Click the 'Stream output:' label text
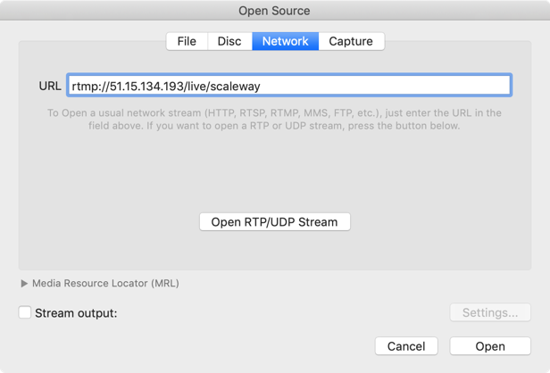 (76, 313)
